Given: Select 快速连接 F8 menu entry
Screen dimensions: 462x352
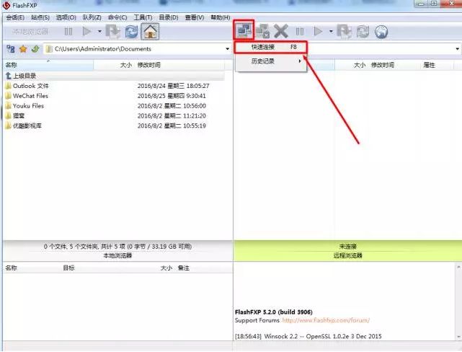Looking at the screenshot, I should point(271,47).
